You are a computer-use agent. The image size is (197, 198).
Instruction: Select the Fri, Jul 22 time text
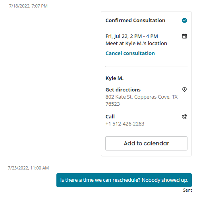(131, 36)
